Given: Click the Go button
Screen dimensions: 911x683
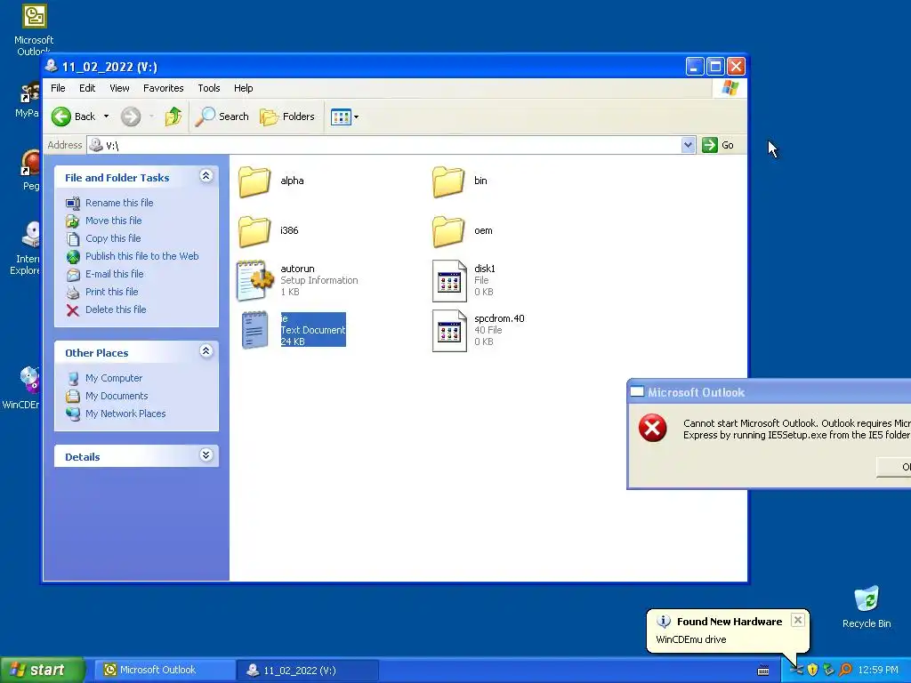Looking at the screenshot, I should 718,145.
